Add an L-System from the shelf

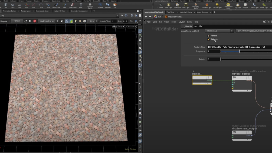point(100,6)
